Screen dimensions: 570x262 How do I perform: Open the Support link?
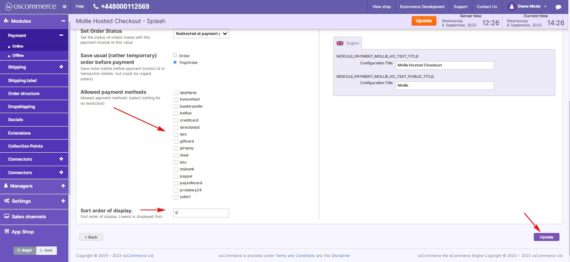coord(460,7)
